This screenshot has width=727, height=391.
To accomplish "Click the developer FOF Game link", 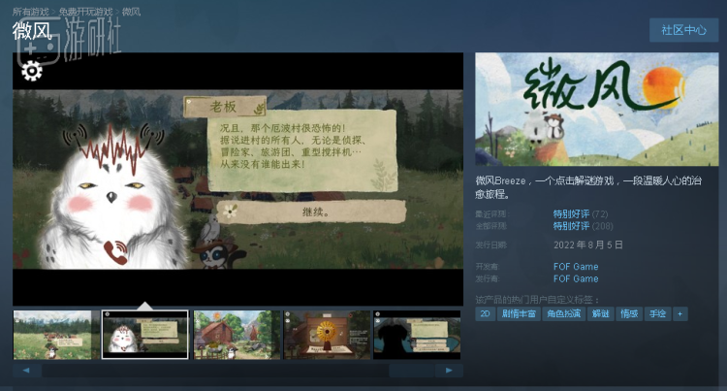I will point(576,267).
